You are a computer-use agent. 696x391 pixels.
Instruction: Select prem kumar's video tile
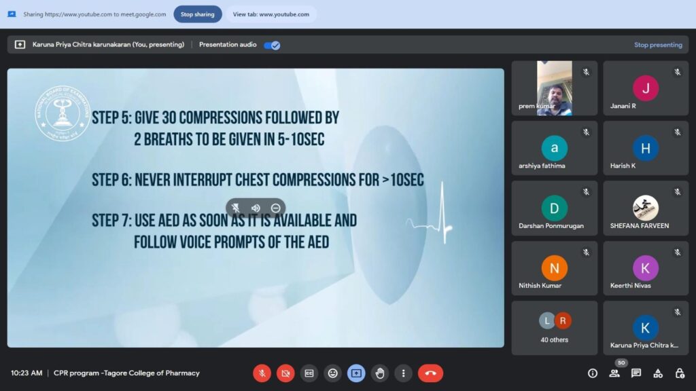(555, 88)
